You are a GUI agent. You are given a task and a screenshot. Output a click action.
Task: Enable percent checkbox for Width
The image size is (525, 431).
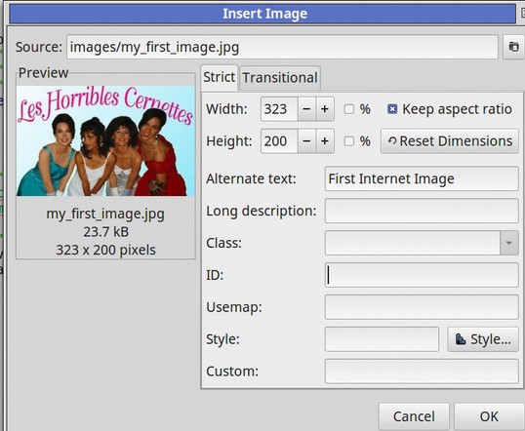pyautogui.click(x=349, y=109)
